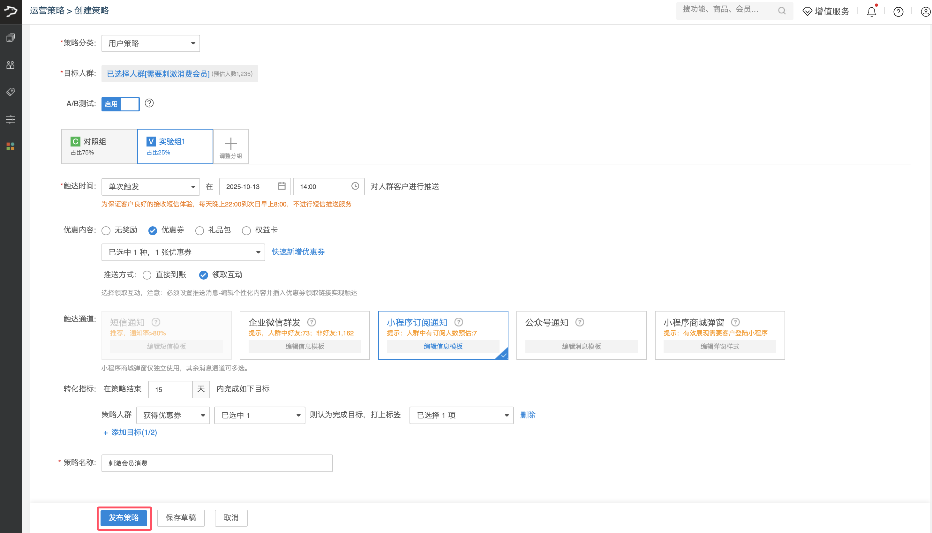Click the 策略名称 text input field
Viewport: 932px width, 533px height.
[217, 463]
